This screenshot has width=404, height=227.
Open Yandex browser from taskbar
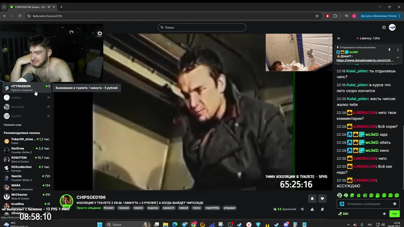click(249, 224)
